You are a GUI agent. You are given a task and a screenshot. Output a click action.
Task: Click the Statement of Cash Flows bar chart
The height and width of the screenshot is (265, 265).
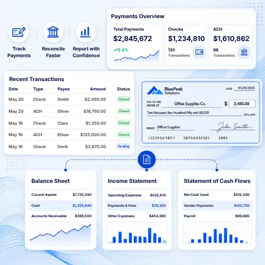(217, 233)
